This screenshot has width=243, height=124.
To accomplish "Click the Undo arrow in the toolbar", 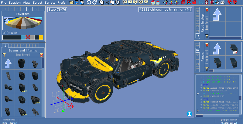I will click(x=89, y=2).
